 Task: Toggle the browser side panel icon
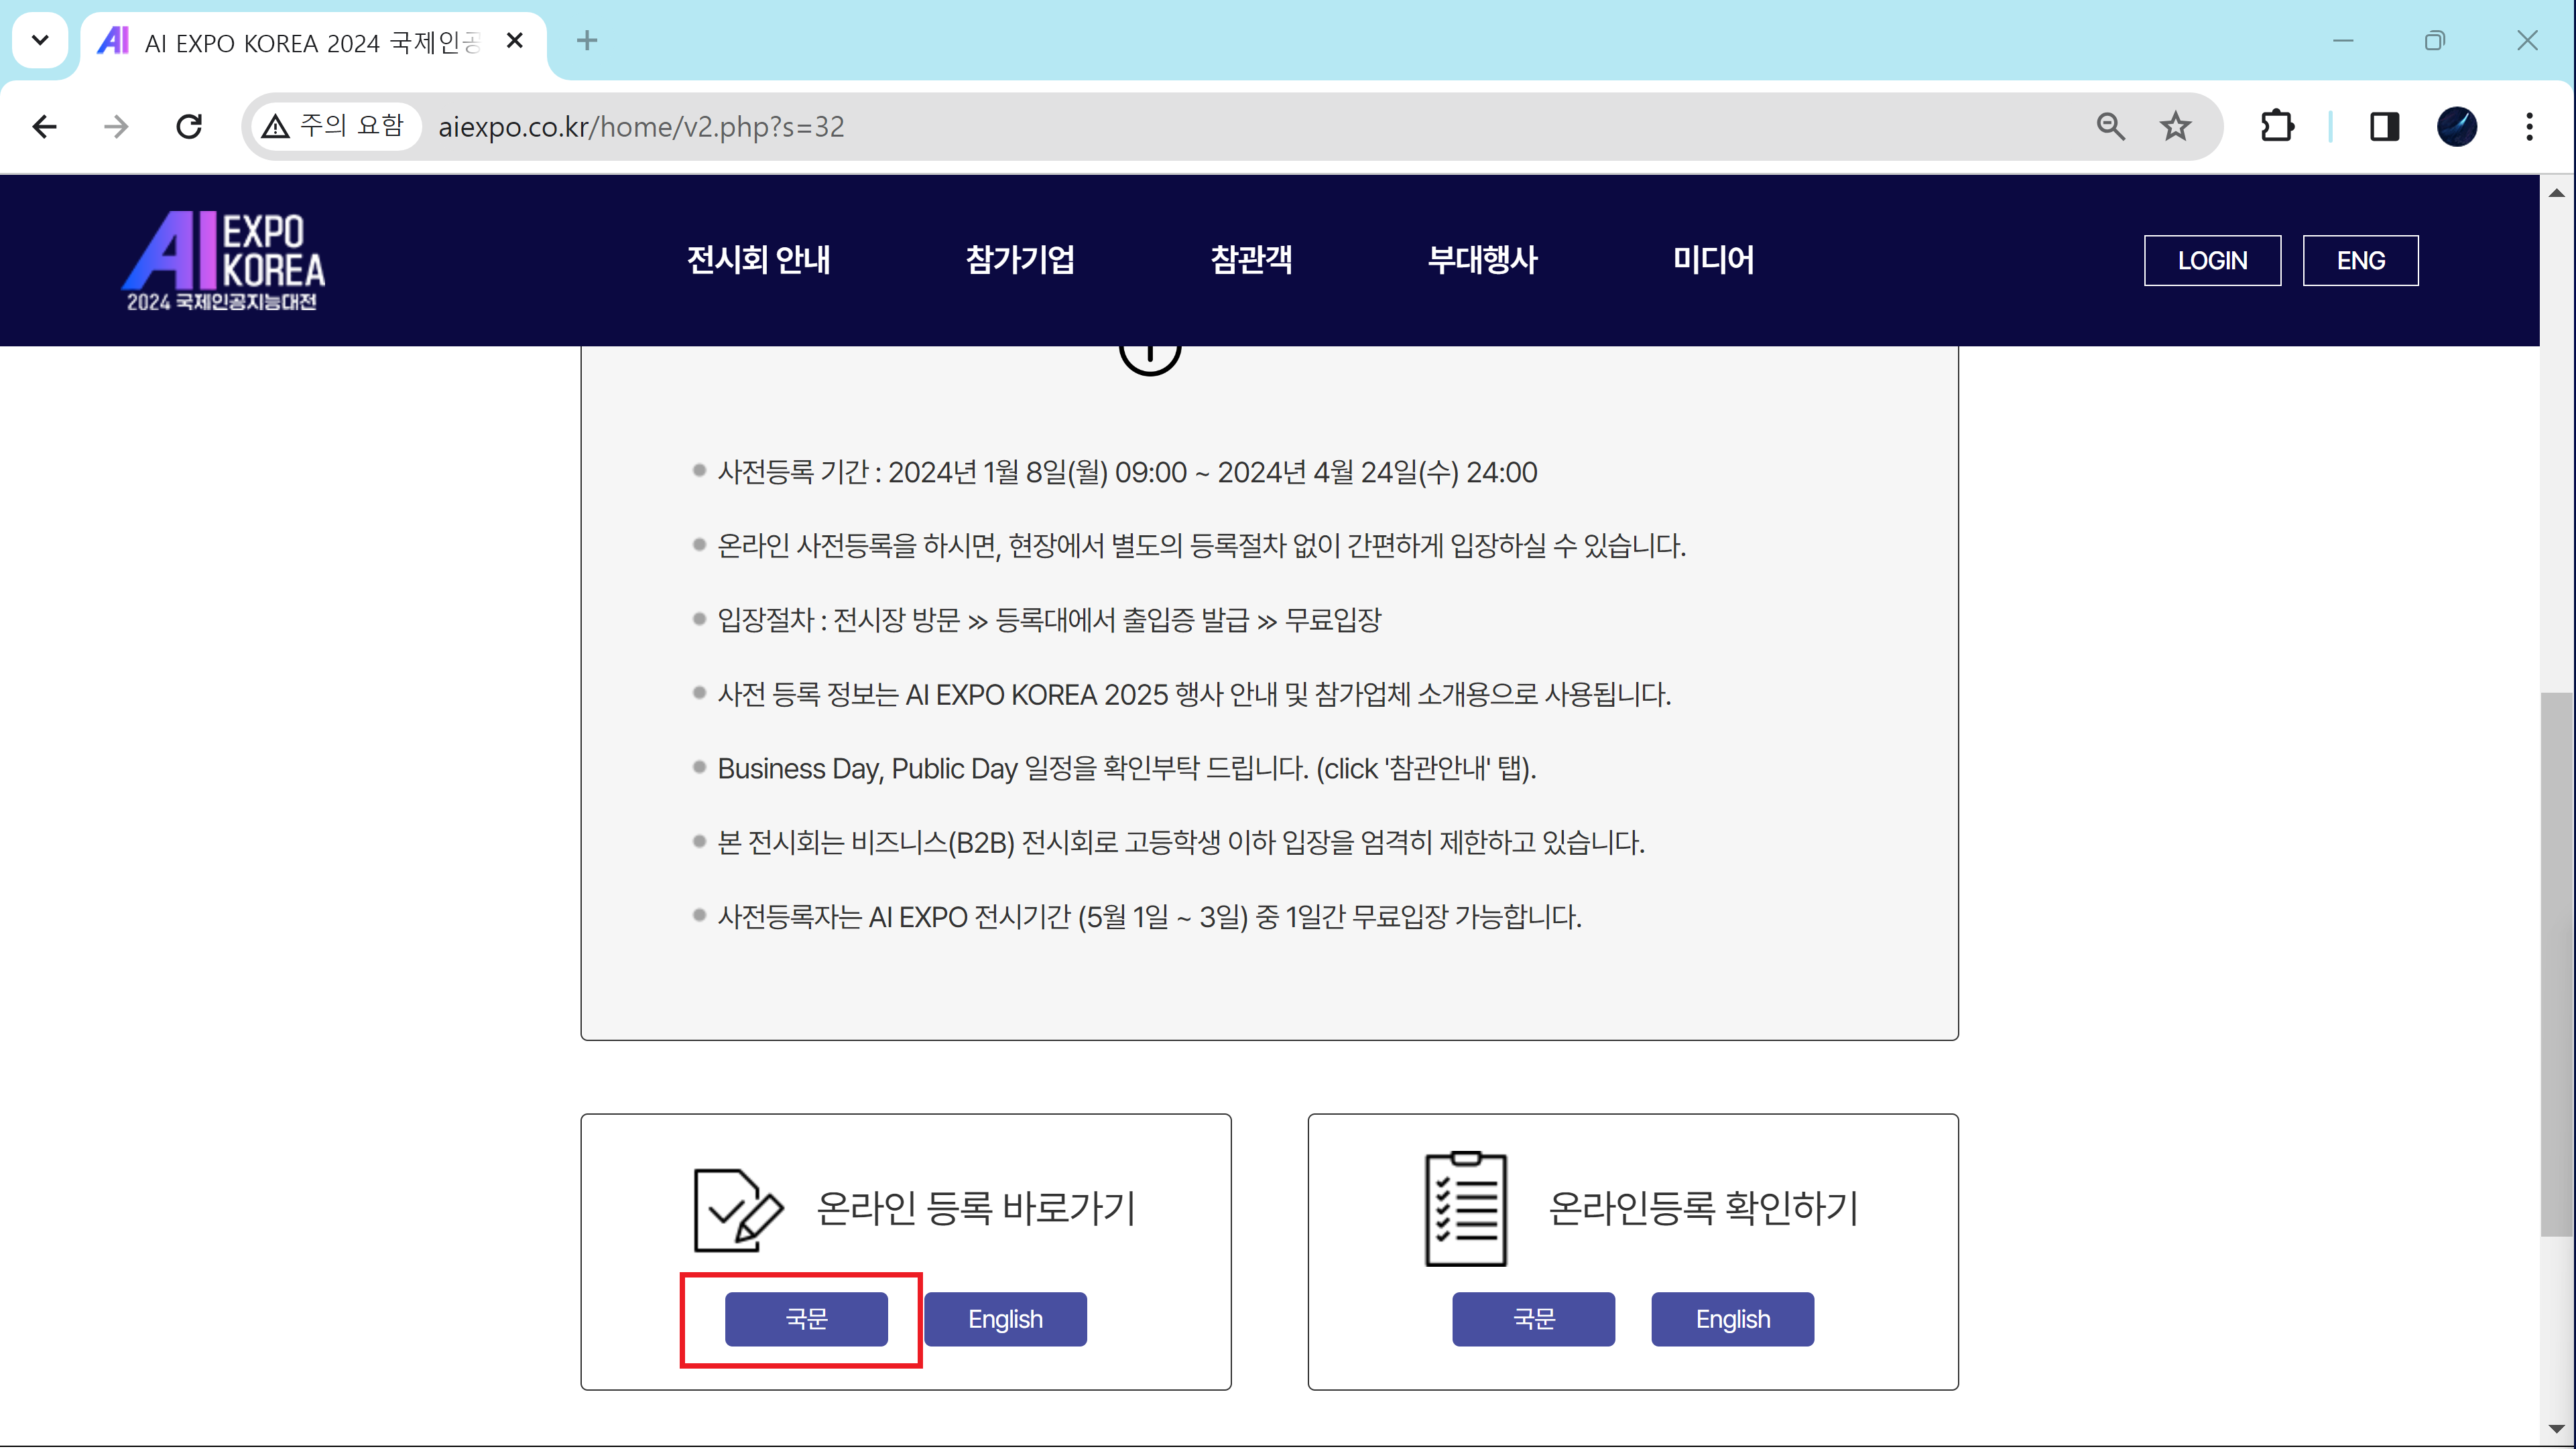(2384, 127)
